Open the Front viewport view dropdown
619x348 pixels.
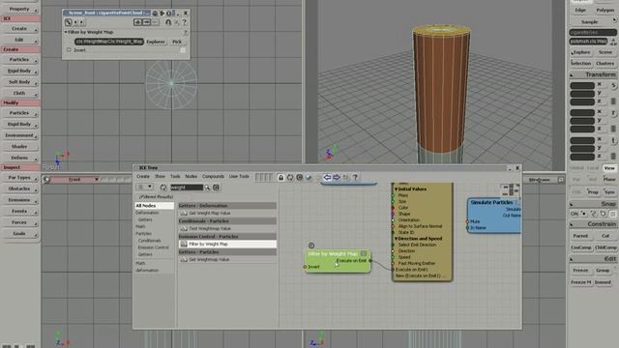pyautogui.click(x=97, y=180)
